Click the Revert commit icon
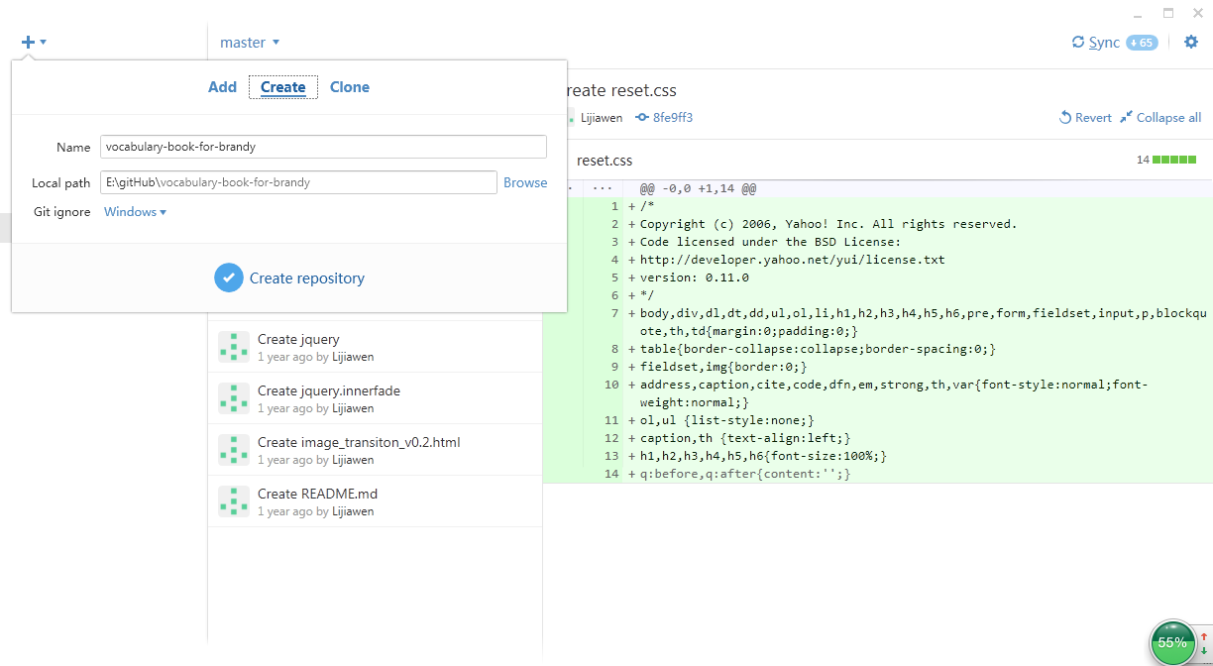Viewport: 1213px width, 666px height. pyautogui.click(x=1065, y=117)
